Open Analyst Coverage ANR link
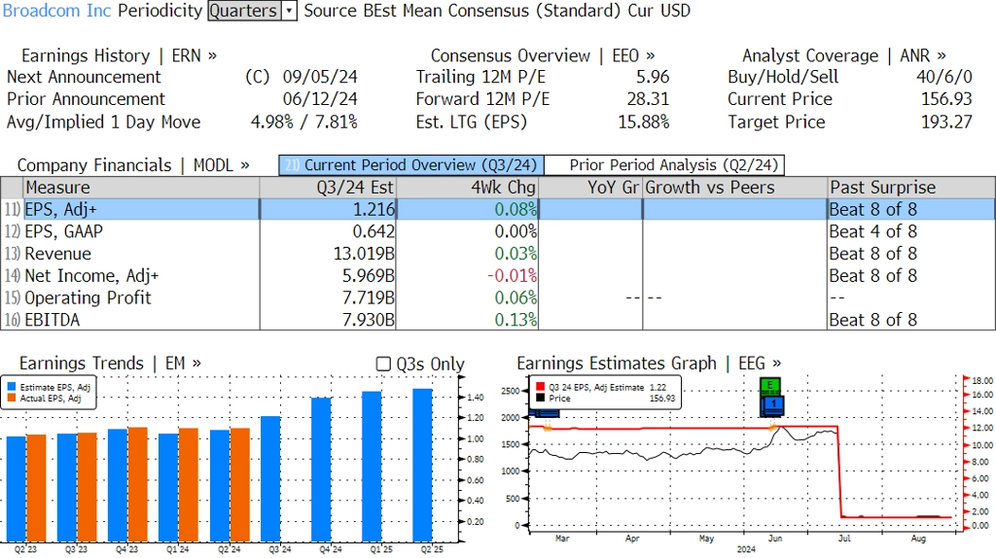 843,55
